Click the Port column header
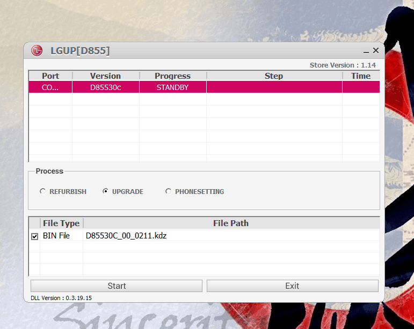This screenshot has height=329, width=414. tap(50, 76)
